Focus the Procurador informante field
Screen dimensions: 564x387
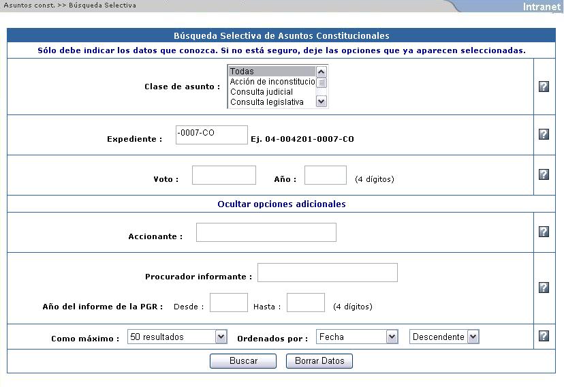[x=328, y=273]
